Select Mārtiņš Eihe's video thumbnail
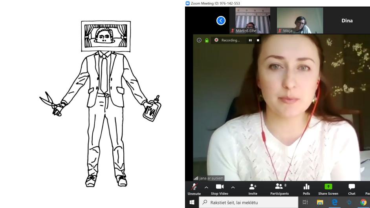Viewport: 370px width, 208px height. pos(252,20)
